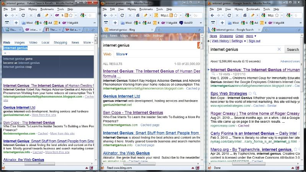Click Reload icon in Yahoo window
This screenshot has width=306, height=172.
[x=23, y=15]
